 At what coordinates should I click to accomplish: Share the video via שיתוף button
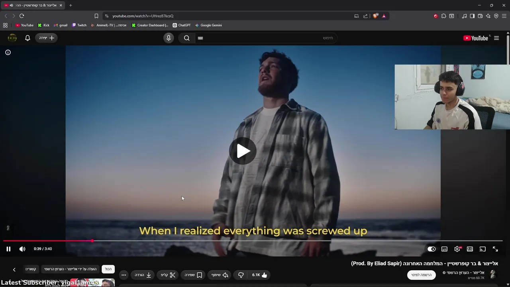pyautogui.click(x=220, y=275)
